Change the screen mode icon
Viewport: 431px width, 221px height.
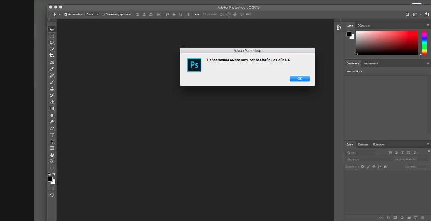[x=52, y=195]
